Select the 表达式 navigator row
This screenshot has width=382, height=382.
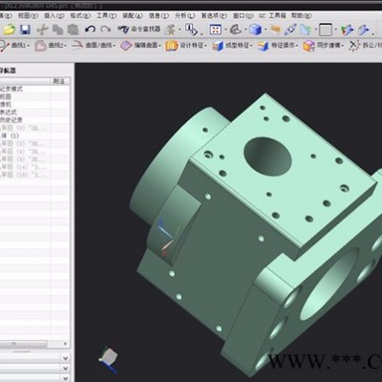coord(34,113)
